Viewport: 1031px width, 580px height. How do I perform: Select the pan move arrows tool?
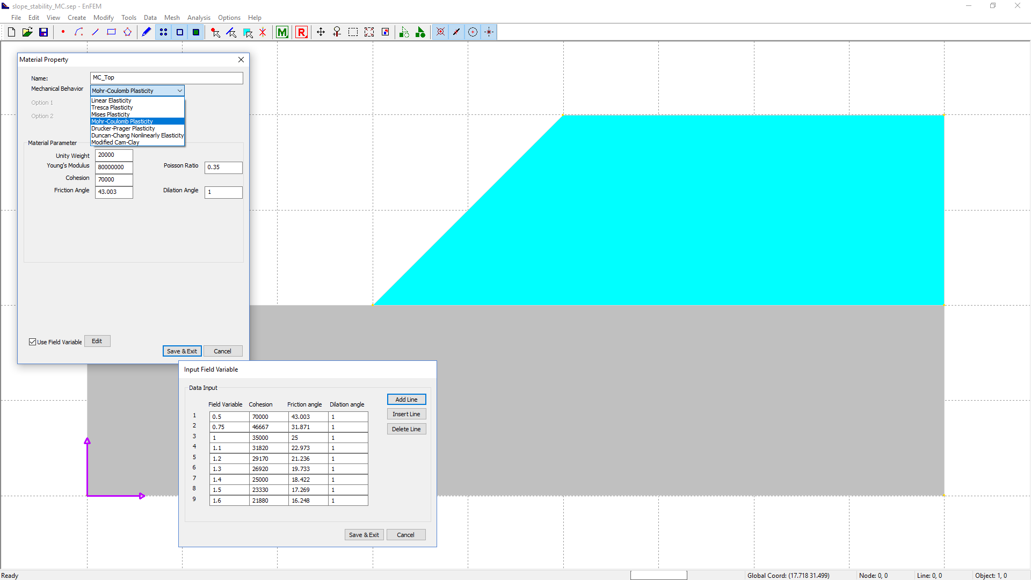[x=321, y=32]
